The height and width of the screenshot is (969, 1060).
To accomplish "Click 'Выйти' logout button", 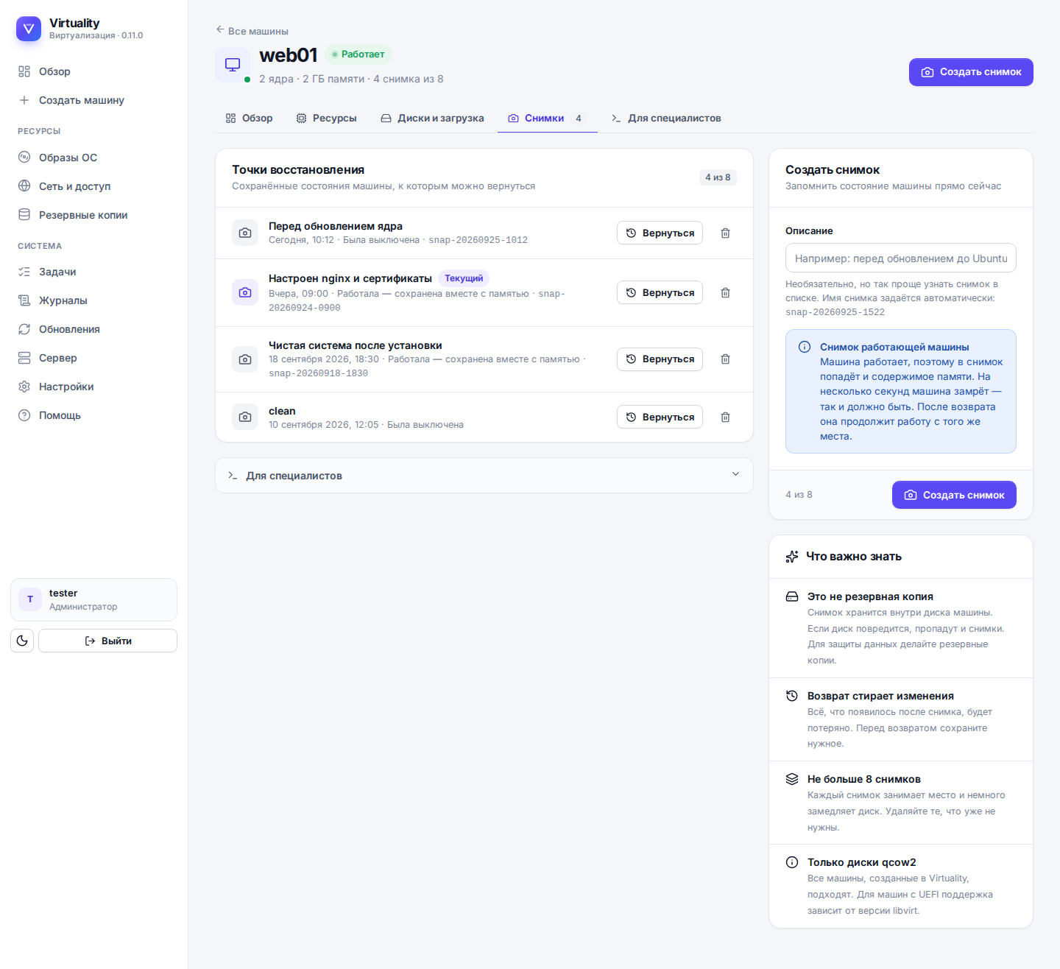I will point(107,641).
